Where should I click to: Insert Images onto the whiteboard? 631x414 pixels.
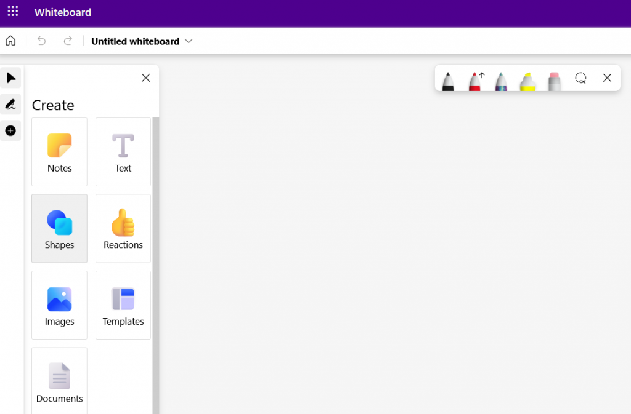click(60, 305)
